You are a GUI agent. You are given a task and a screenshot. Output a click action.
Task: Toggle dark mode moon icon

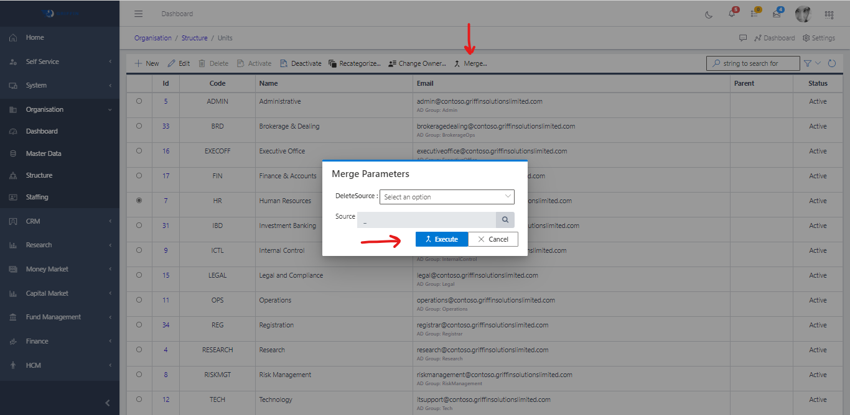(709, 14)
